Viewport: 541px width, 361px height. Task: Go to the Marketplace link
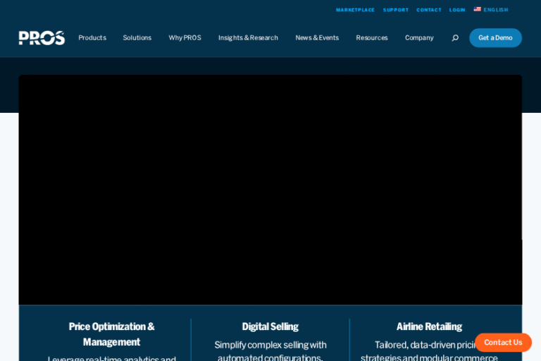pos(355,10)
